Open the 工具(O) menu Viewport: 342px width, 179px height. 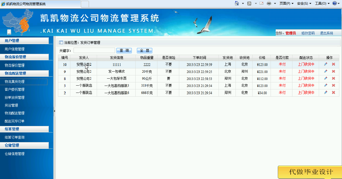(322, 3)
